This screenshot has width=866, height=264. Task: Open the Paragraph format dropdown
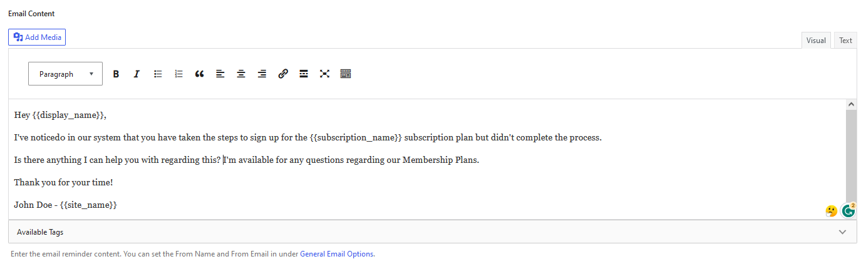click(65, 74)
